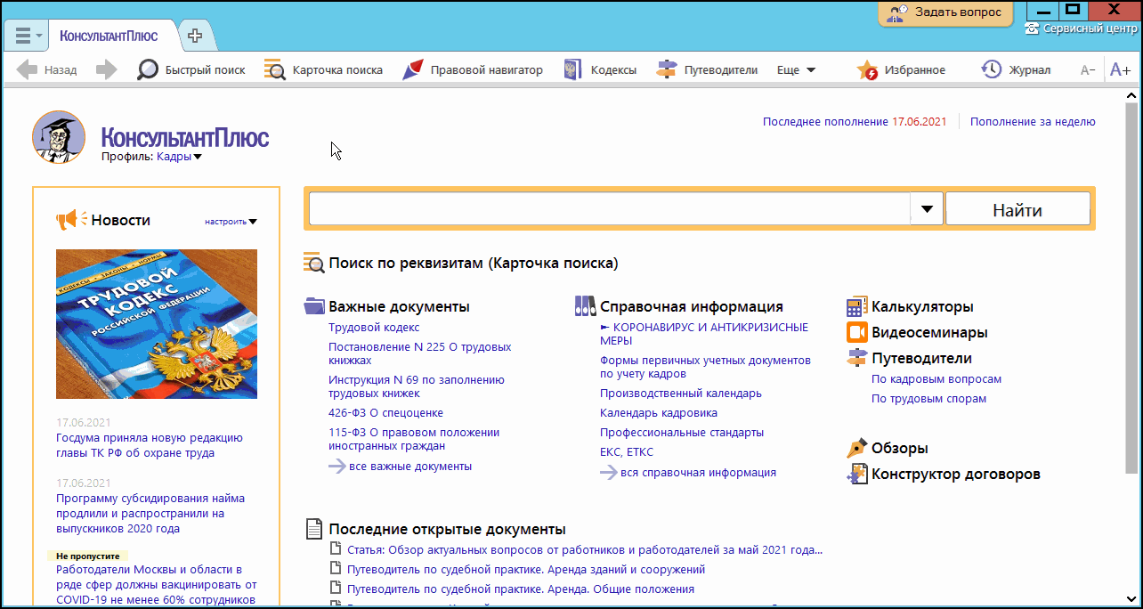Open Формы первичных учетных документов link
This screenshot has width=1143, height=609.
[705, 367]
